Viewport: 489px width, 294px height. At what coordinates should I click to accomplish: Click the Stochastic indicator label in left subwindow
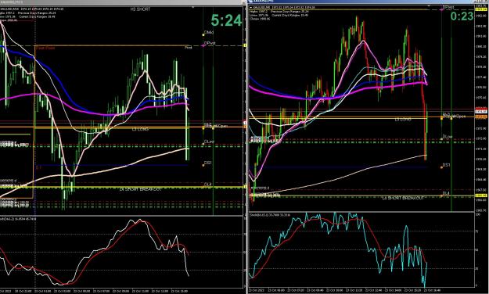pyautogui.click(x=18, y=219)
